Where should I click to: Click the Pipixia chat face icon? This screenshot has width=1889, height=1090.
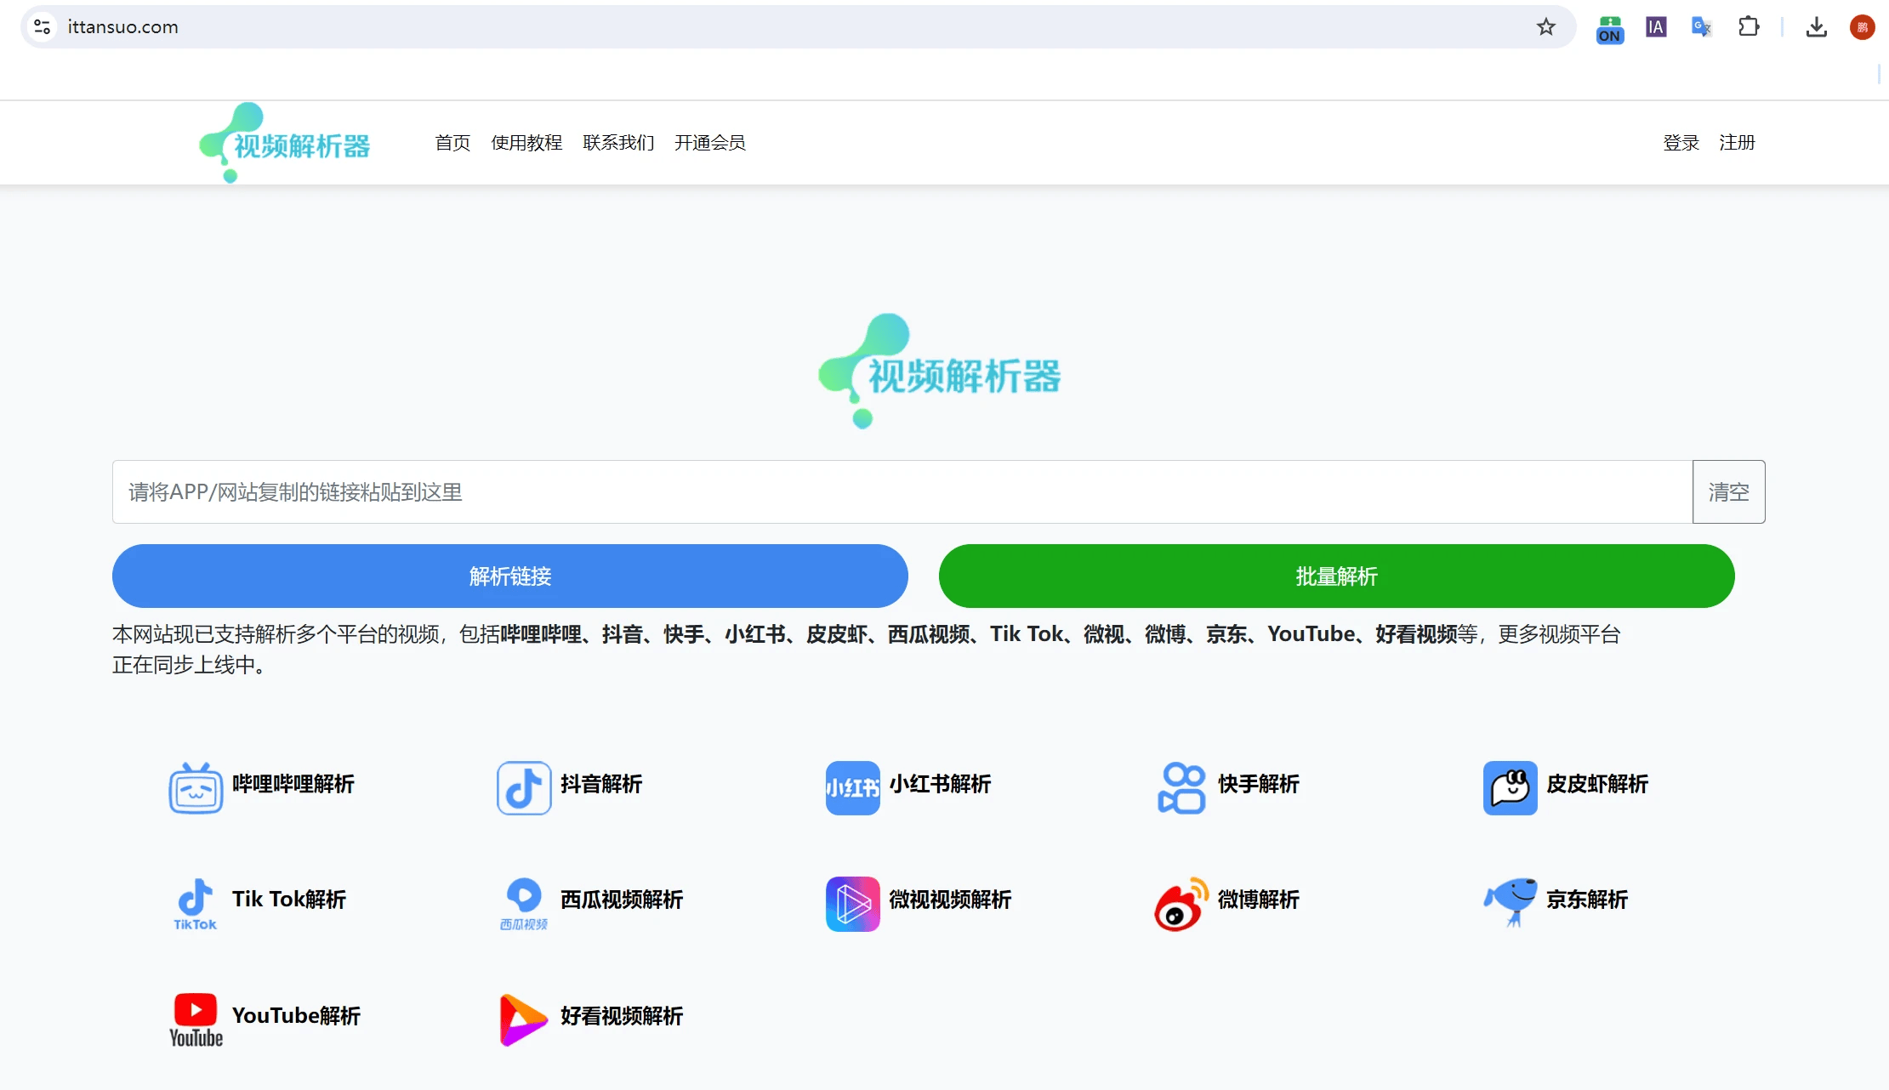[1510, 787]
